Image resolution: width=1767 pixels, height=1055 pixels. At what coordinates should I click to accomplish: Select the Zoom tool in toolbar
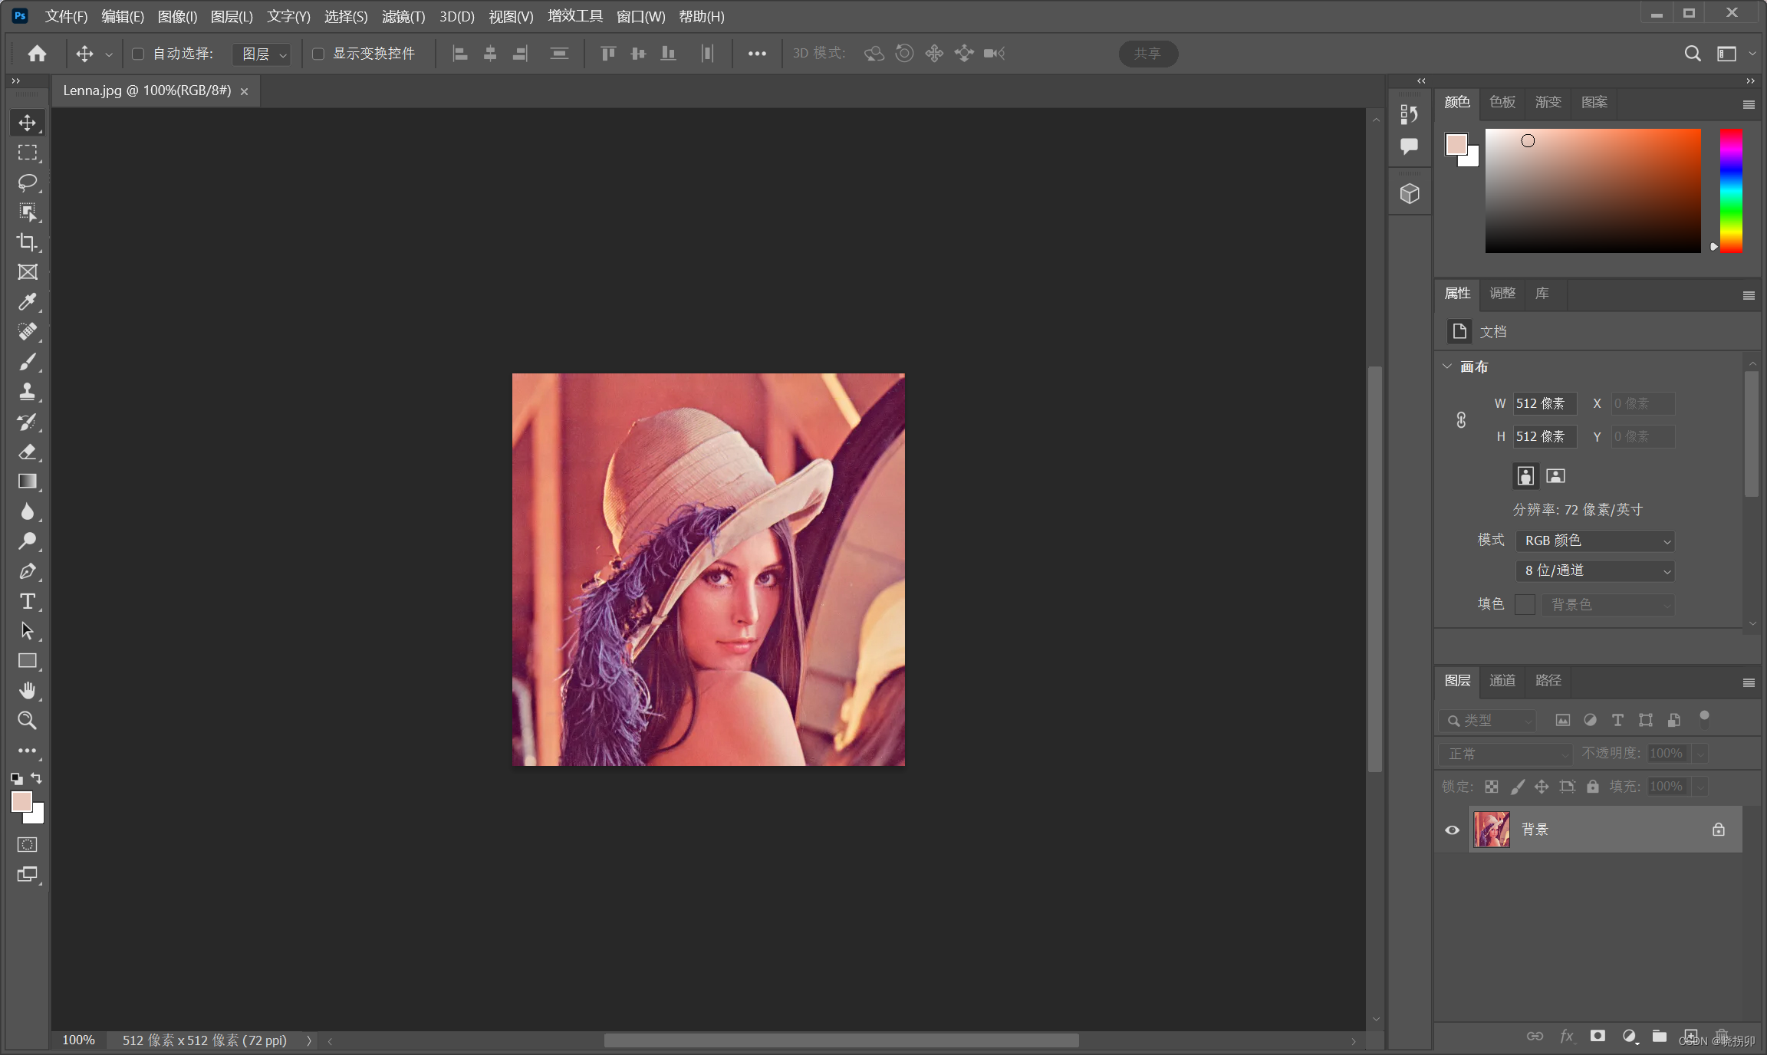click(x=27, y=721)
